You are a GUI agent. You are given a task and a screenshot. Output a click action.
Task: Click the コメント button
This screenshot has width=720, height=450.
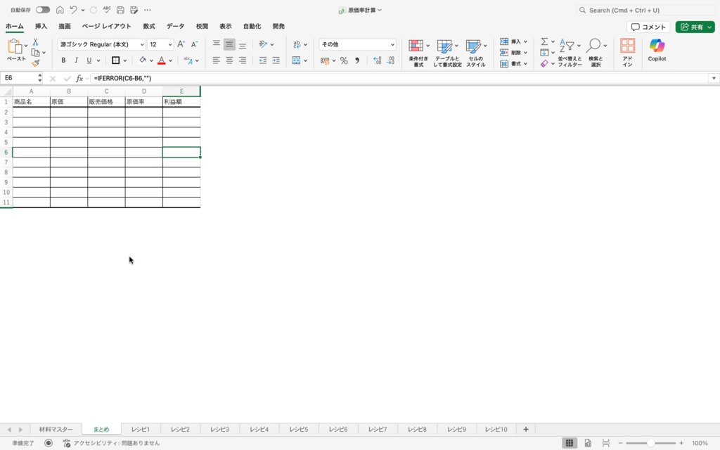pyautogui.click(x=648, y=27)
